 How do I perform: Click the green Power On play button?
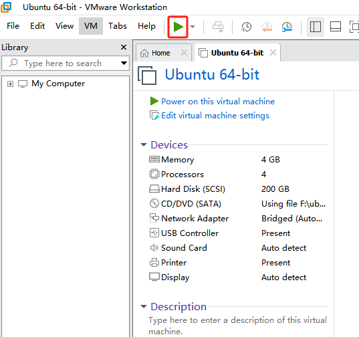[x=178, y=27]
